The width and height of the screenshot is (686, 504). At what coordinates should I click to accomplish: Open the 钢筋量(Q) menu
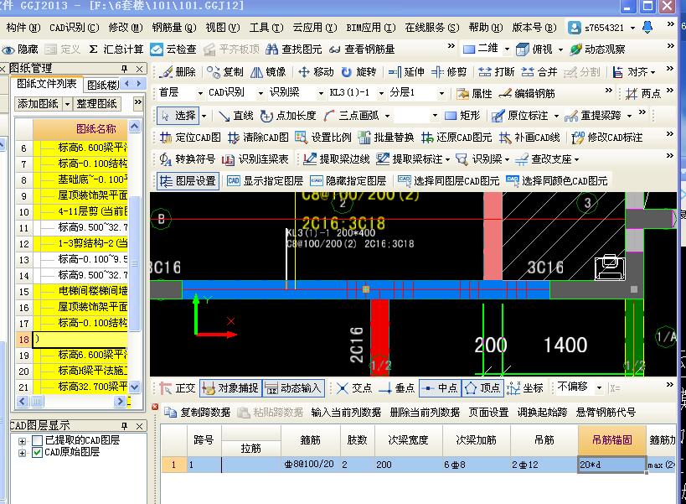point(174,28)
